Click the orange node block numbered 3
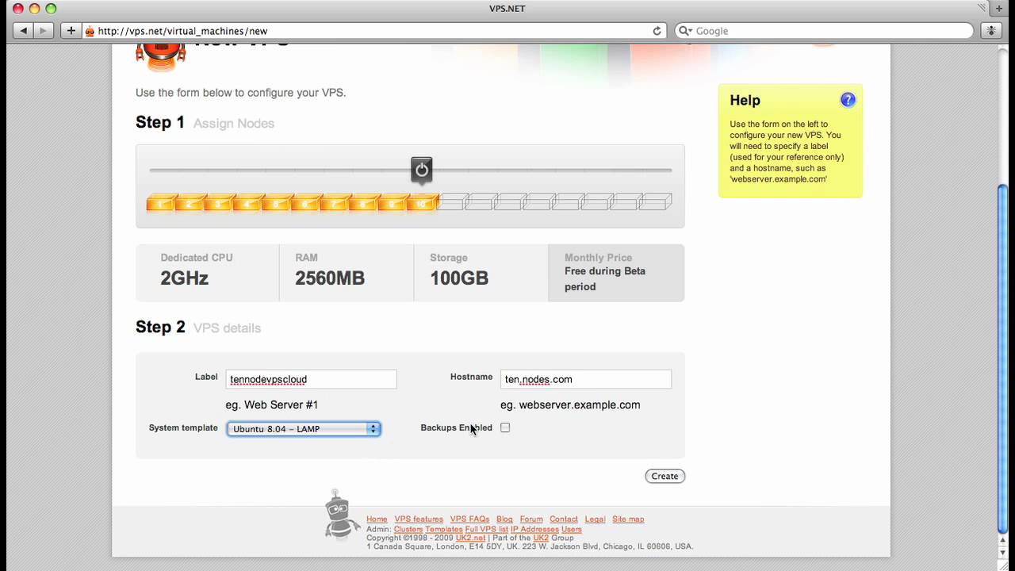Image resolution: width=1015 pixels, height=571 pixels. [x=218, y=202]
